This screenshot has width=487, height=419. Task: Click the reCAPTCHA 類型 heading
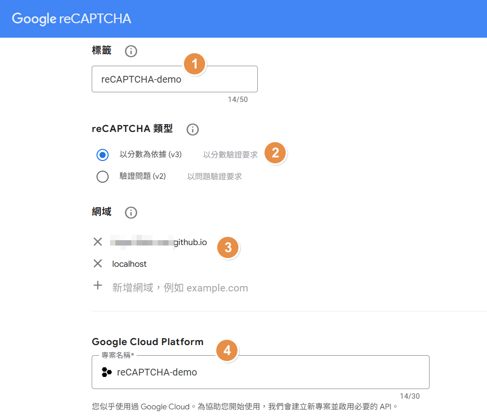pyautogui.click(x=132, y=129)
